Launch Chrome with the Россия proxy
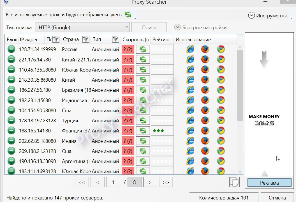The image size is (296, 202). tap(220, 49)
